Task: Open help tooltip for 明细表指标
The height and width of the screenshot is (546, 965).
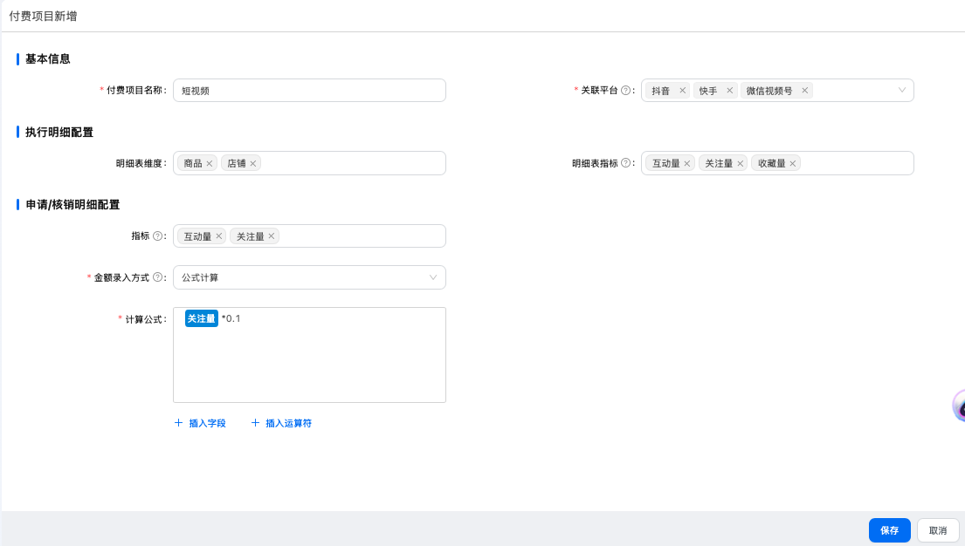Action: point(626,163)
